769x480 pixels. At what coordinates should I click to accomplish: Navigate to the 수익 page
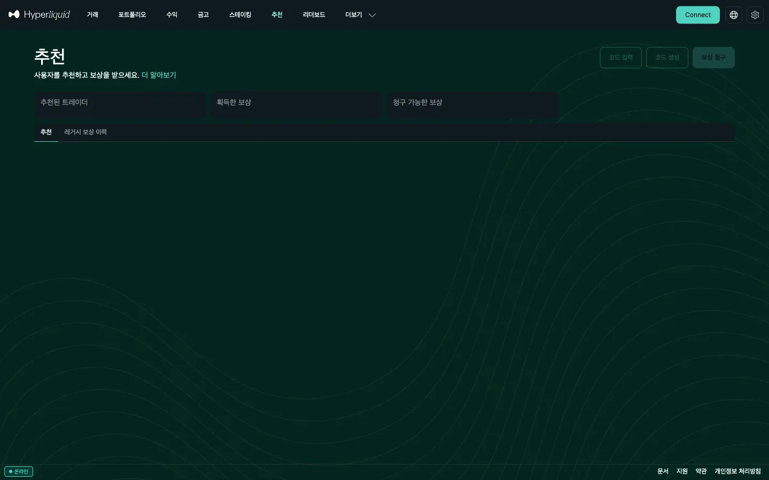tap(171, 15)
